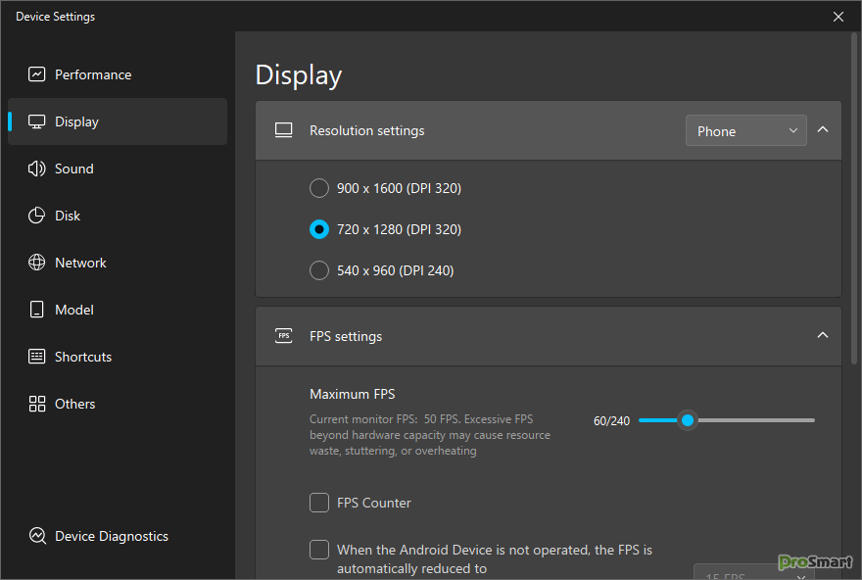Viewport: 862px width, 580px height.
Task: Switch to the Display tab label
Action: point(76,121)
